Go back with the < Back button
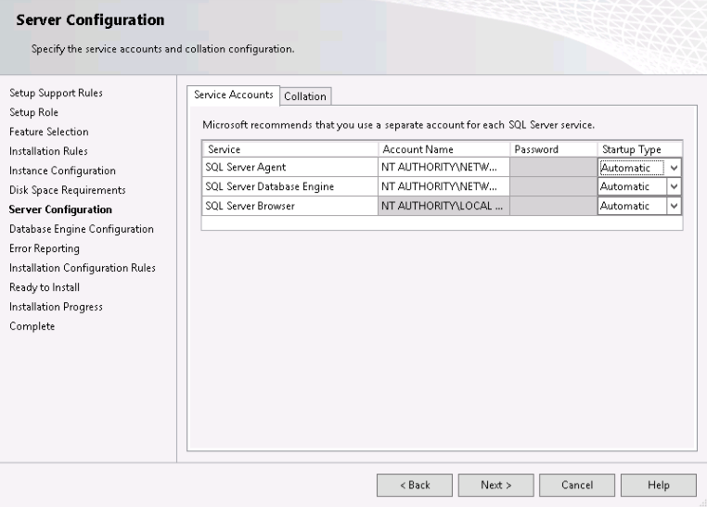707x507 pixels. click(415, 485)
